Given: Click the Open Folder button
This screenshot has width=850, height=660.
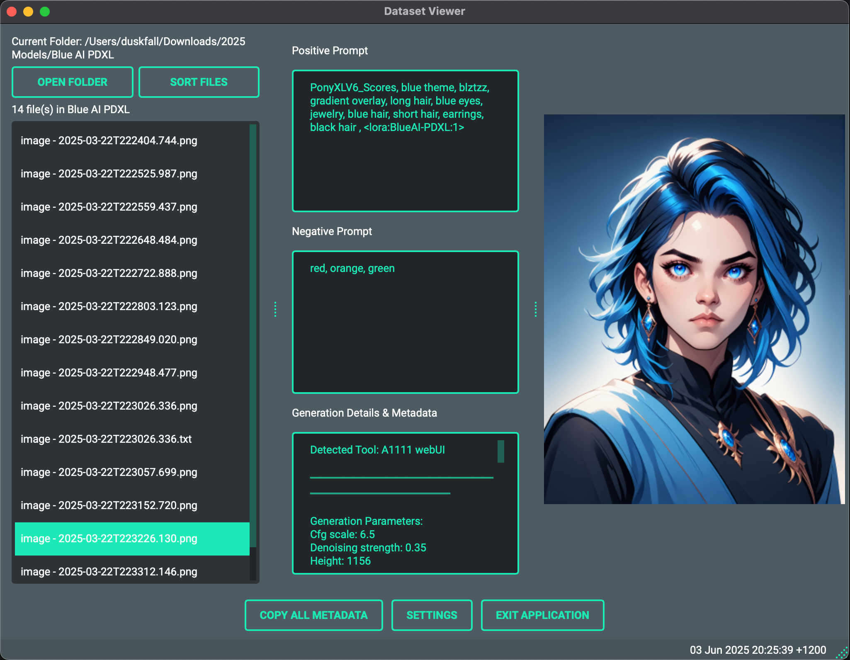Looking at the screenshot, I should [x=73, y=82].
